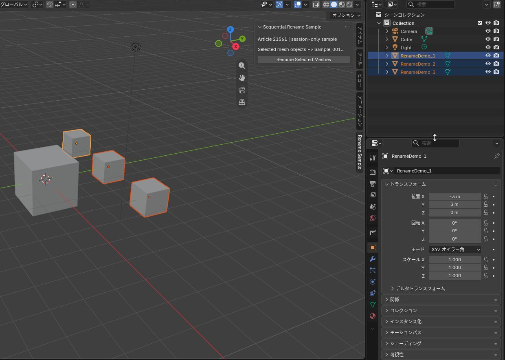This screenshot has height=360, width=505.
Task: Select the RenameDemo_3 object in the outliner
Action: click(418, 72)
